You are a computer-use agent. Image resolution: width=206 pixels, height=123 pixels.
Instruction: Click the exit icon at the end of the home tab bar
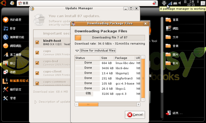(x=154, y=3)
